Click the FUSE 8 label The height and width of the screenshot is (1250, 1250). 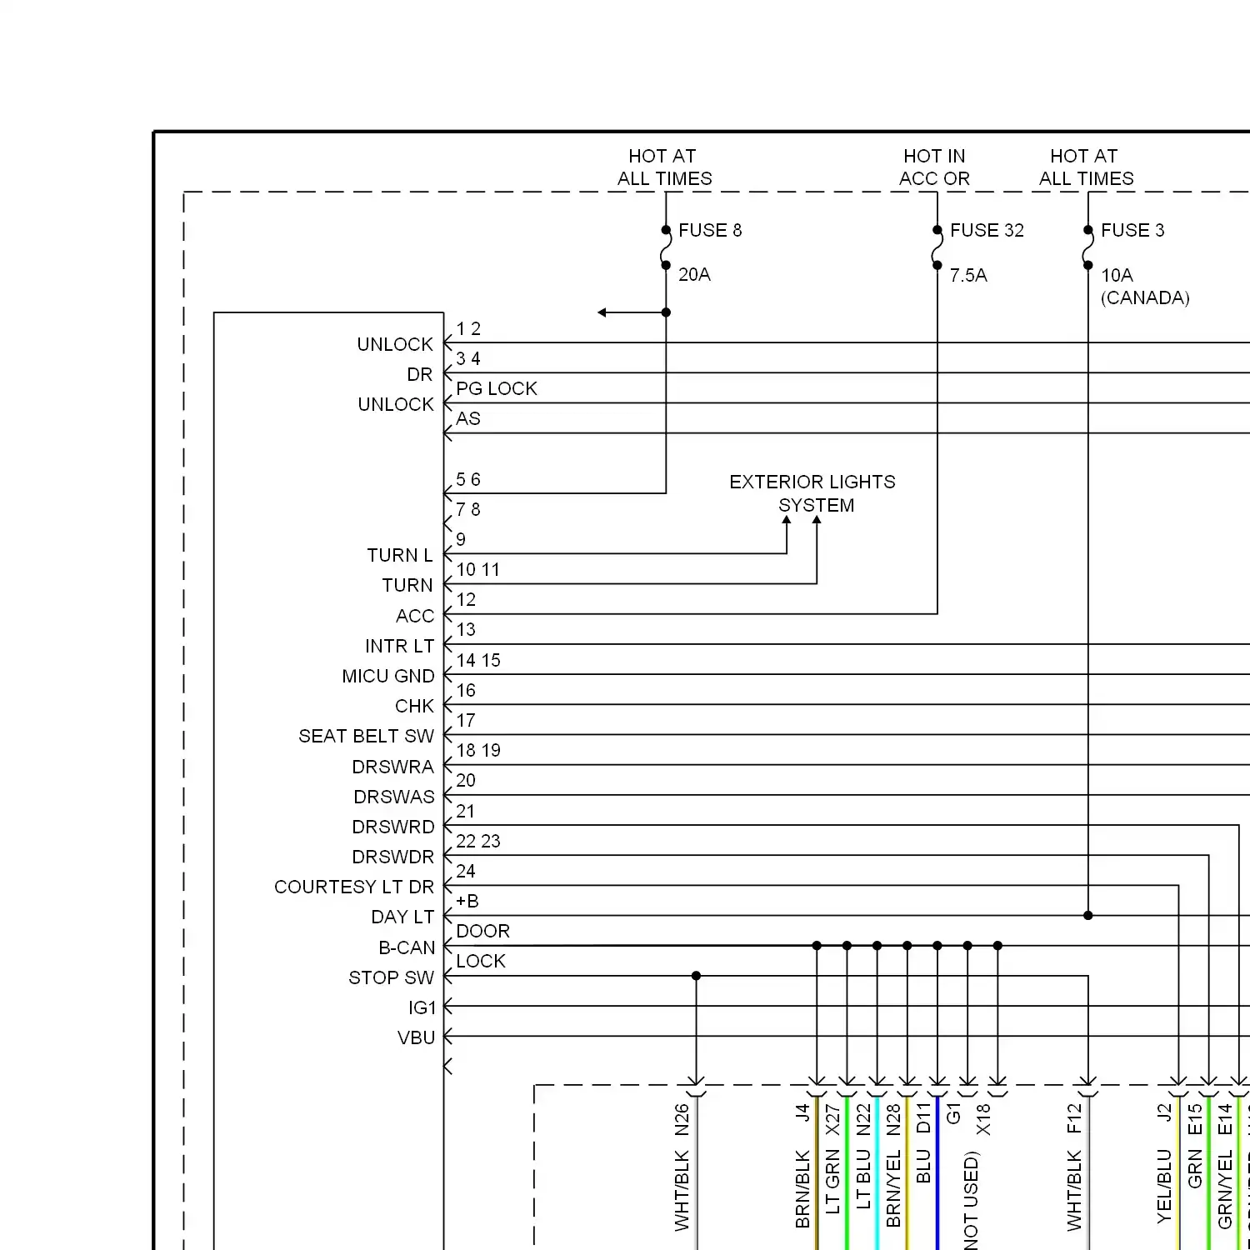[710, 230]
